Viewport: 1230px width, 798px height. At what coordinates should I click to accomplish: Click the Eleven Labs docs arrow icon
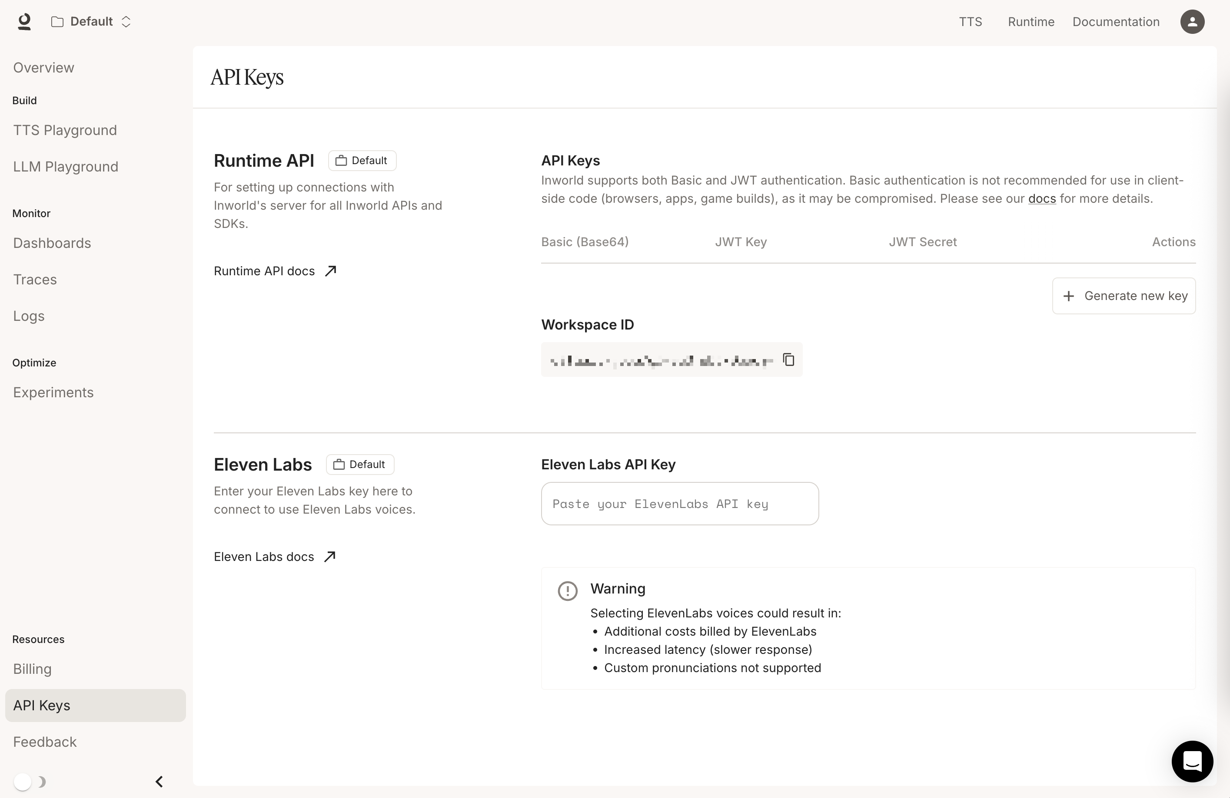(x=330, y=557)
